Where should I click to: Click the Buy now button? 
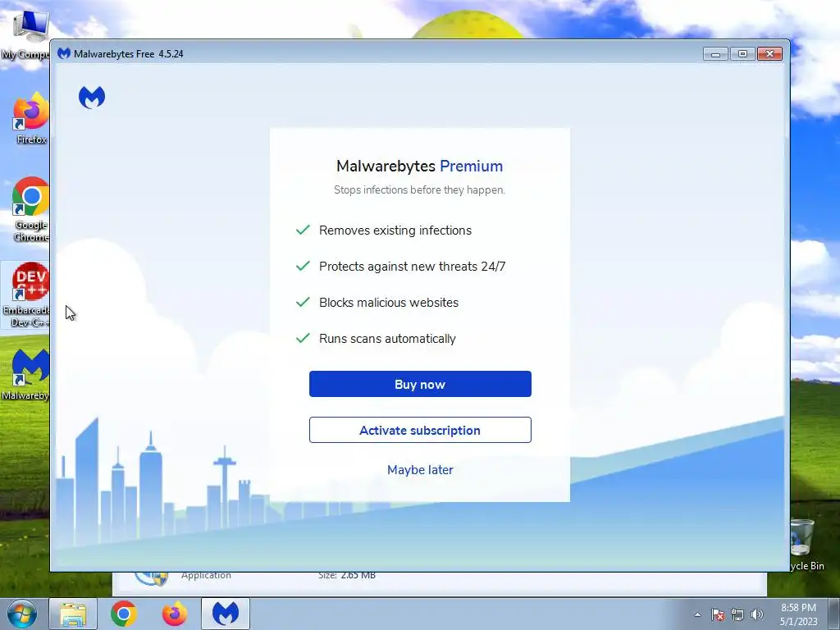click(420, 384)
